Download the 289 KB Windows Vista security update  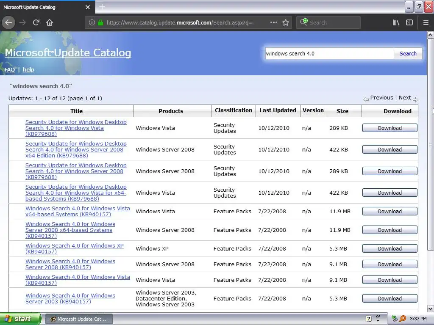[x=390, y=128]
